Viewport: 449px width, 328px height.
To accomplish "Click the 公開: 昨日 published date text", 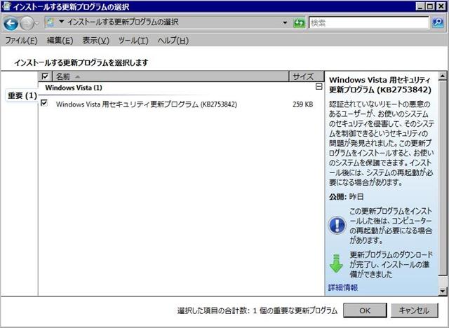I will coord(347,197).
